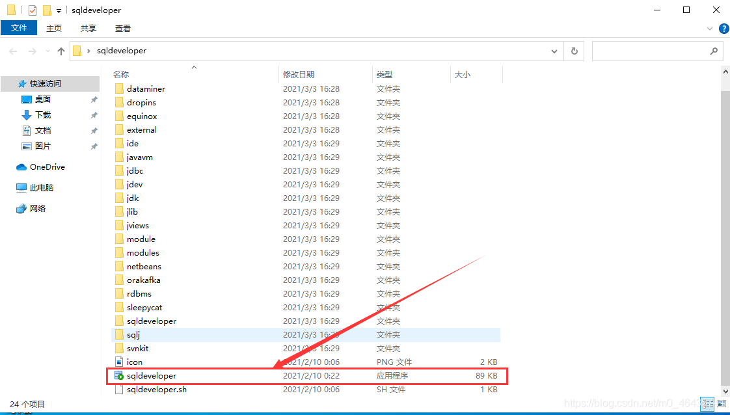
Task: Click the SH 文件 type cell
Action: pos(391,390)
